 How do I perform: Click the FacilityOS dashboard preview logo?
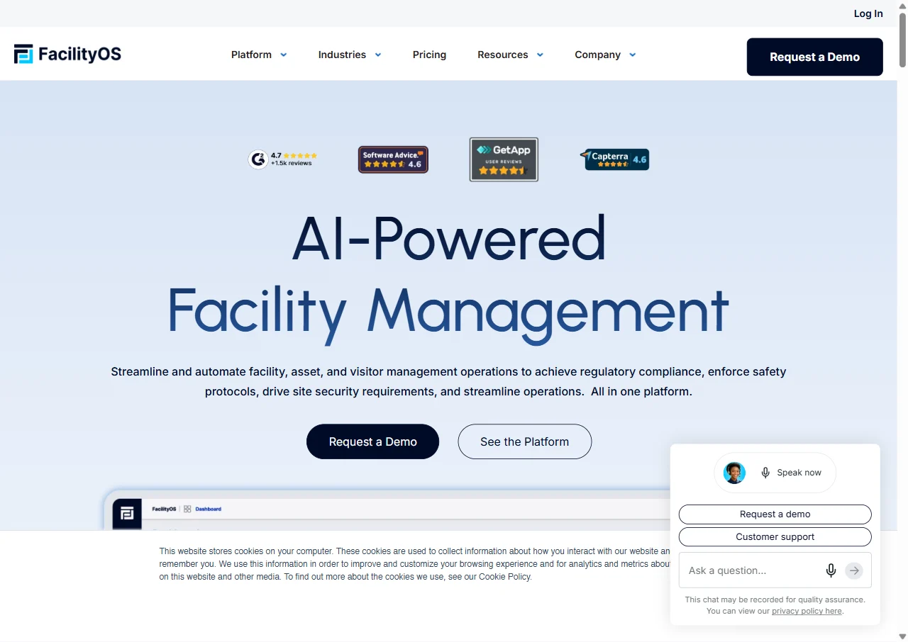127,512
